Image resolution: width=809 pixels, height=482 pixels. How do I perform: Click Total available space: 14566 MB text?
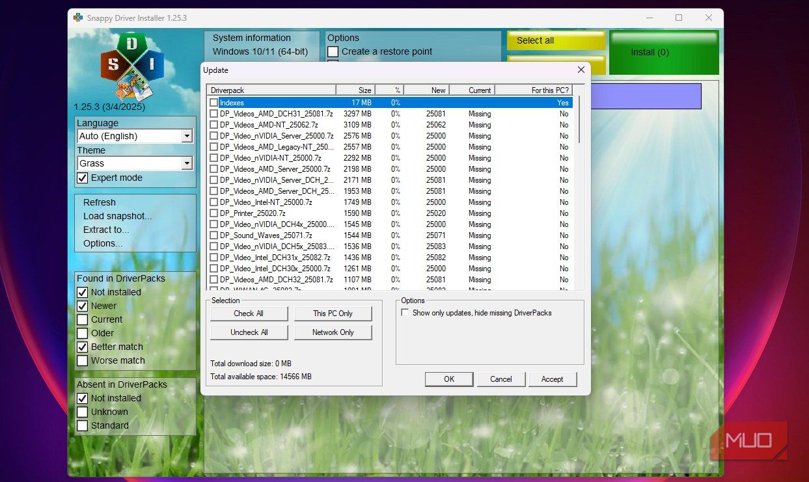(261, 377)
